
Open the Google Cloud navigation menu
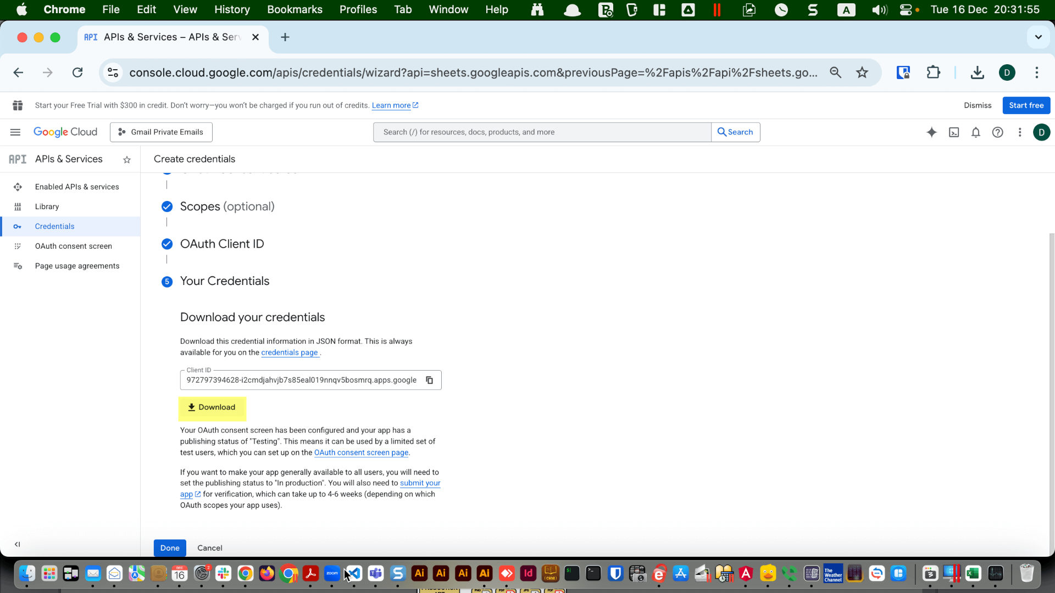pos(15,132)
